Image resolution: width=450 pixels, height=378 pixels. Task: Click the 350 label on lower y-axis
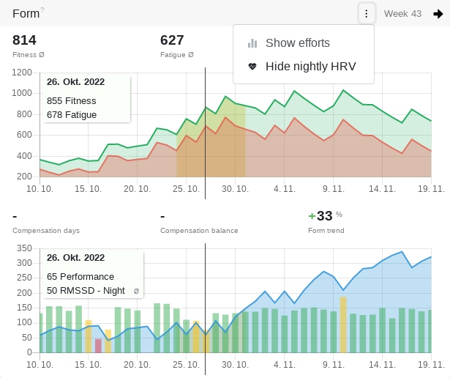coord(24,248)
